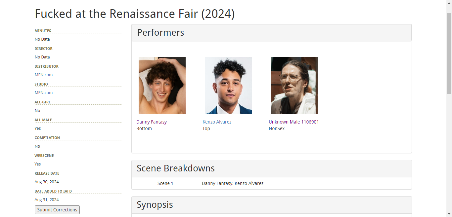452x217 pixels.
Task: Open the Unknown Male 1106901 link
Action: click(x=294, y=122)
